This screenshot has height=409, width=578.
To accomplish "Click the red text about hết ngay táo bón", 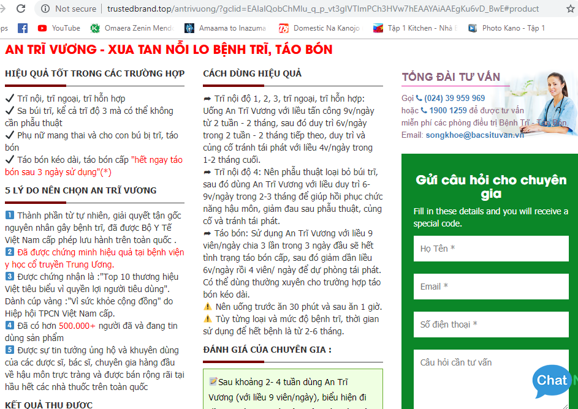I will point(94,166).
